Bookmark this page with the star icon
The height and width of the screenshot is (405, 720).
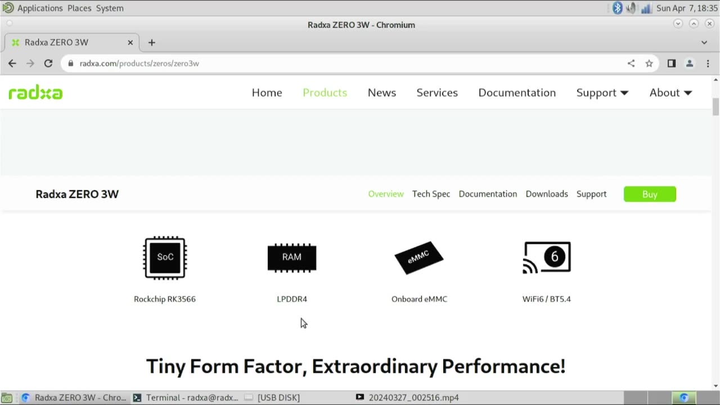click(x=649, y=64)
